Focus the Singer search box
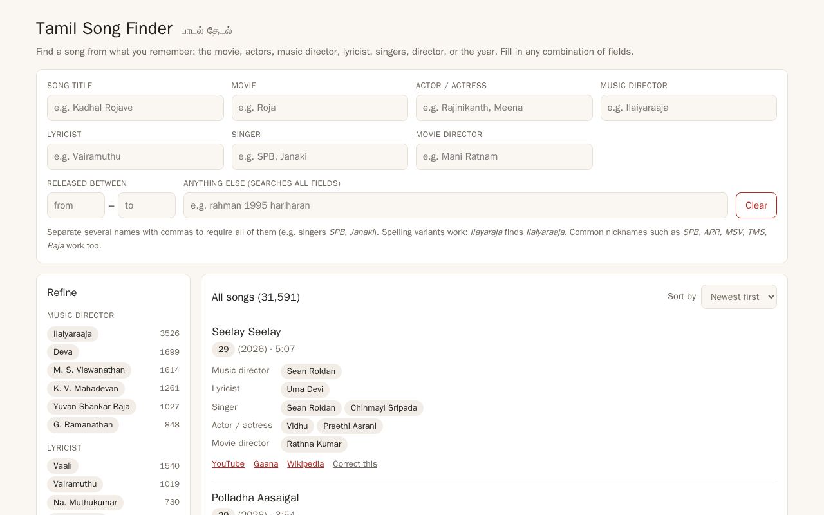 320,156
